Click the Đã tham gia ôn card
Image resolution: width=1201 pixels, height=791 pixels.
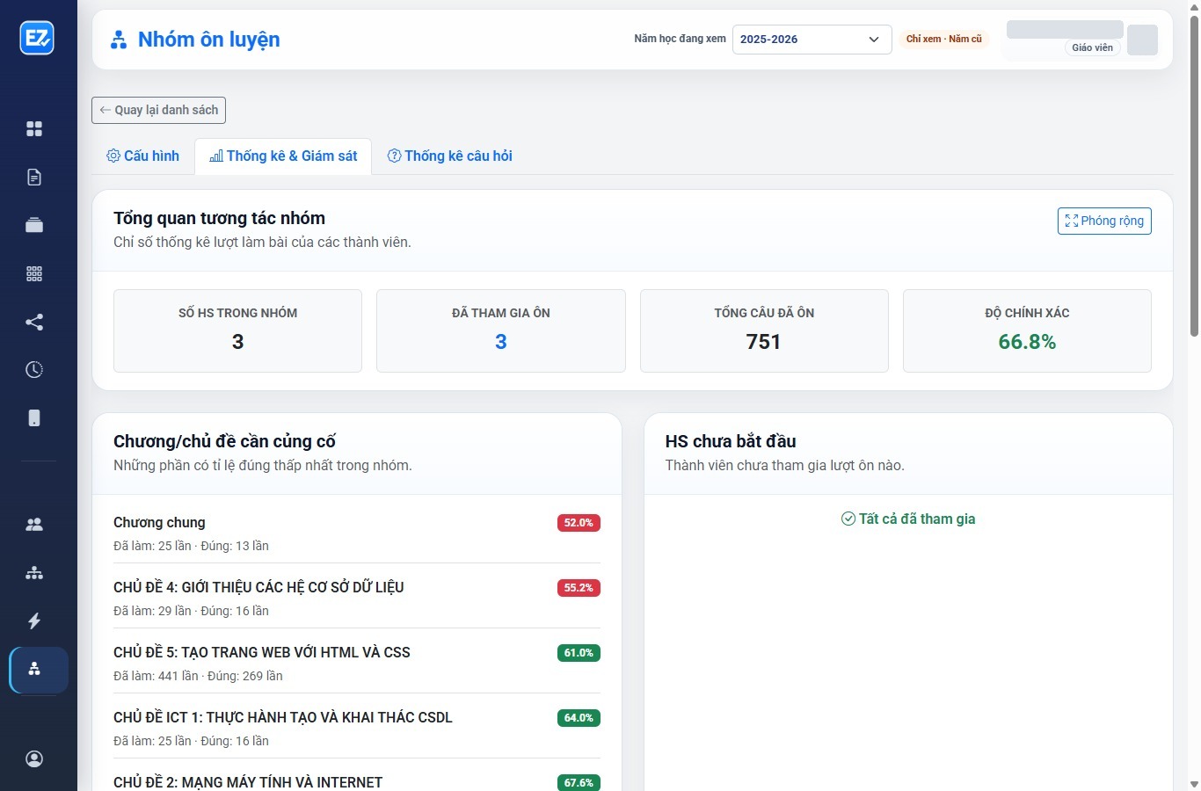501,330
